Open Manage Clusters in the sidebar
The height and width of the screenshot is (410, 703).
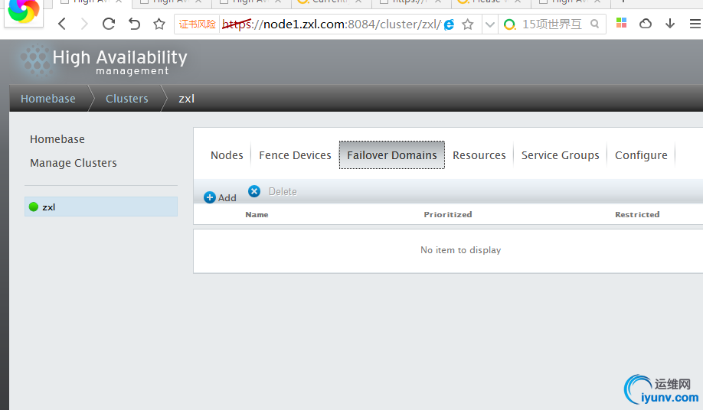click(x=74, y=163)
